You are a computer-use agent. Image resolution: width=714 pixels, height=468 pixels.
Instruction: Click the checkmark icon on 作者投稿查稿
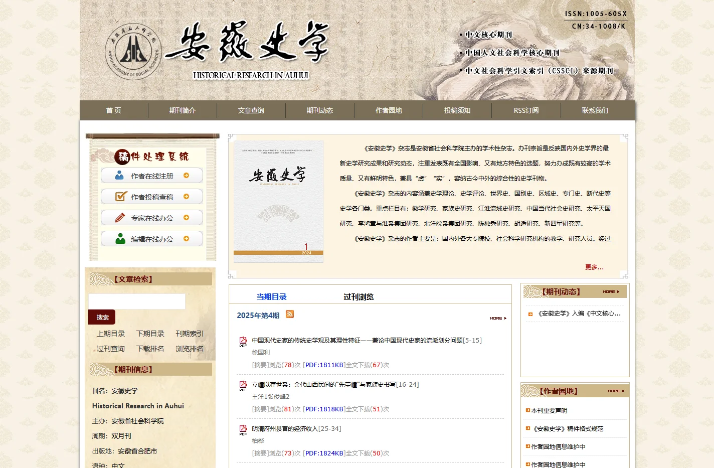tap(121, 196)
